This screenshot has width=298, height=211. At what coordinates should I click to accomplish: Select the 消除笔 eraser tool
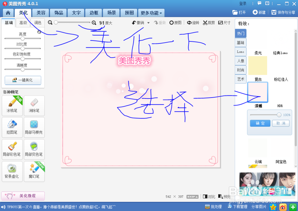[x=34, y=106]
